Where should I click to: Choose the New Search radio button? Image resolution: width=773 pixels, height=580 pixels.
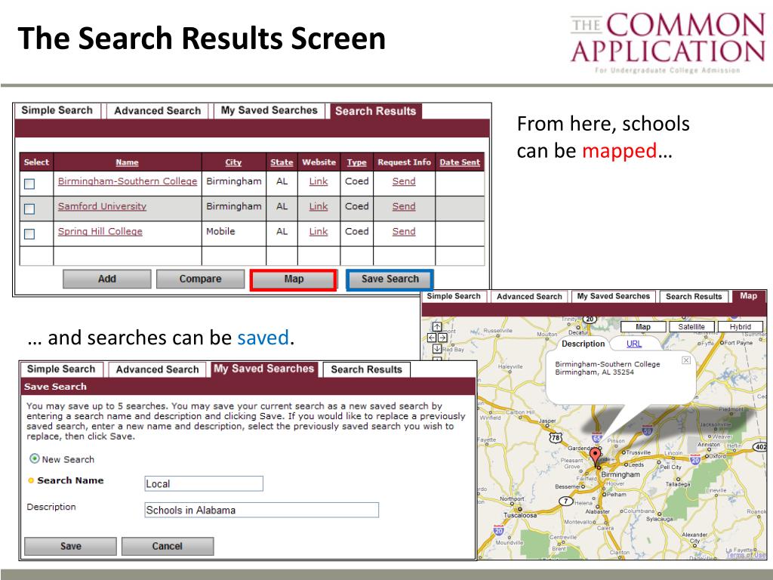point(35,458)
